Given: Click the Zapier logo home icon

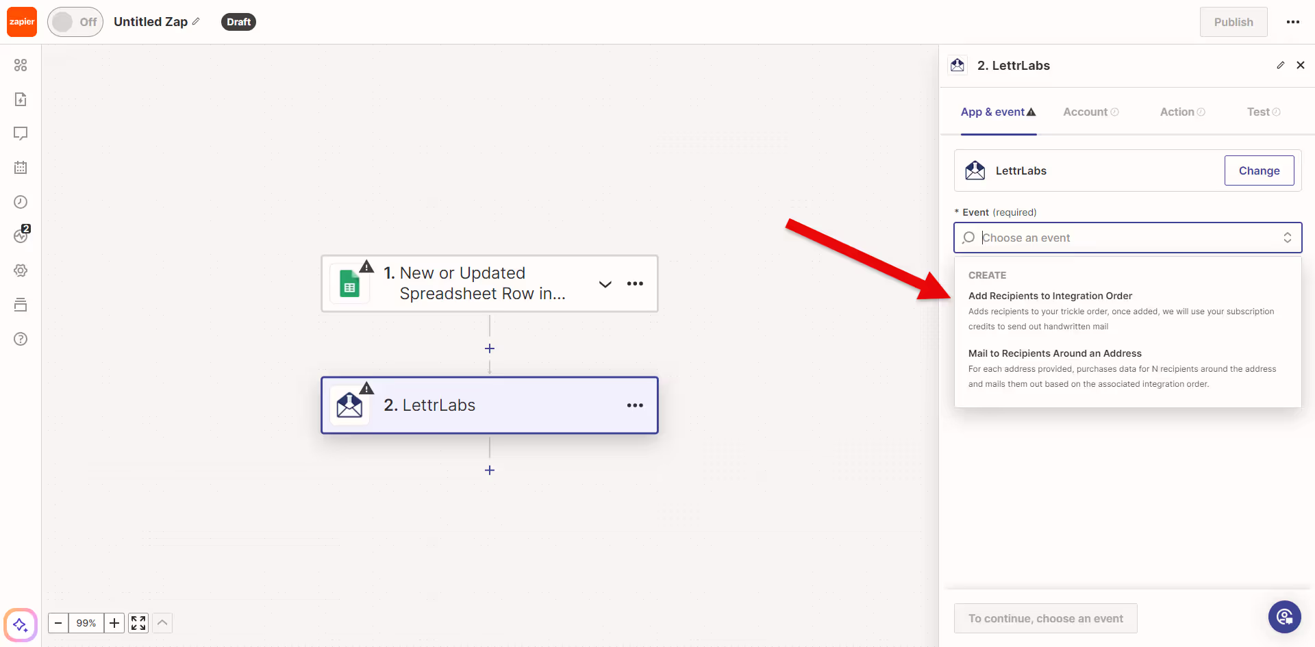Looking at the screenshot, I should tap(22, 22).
